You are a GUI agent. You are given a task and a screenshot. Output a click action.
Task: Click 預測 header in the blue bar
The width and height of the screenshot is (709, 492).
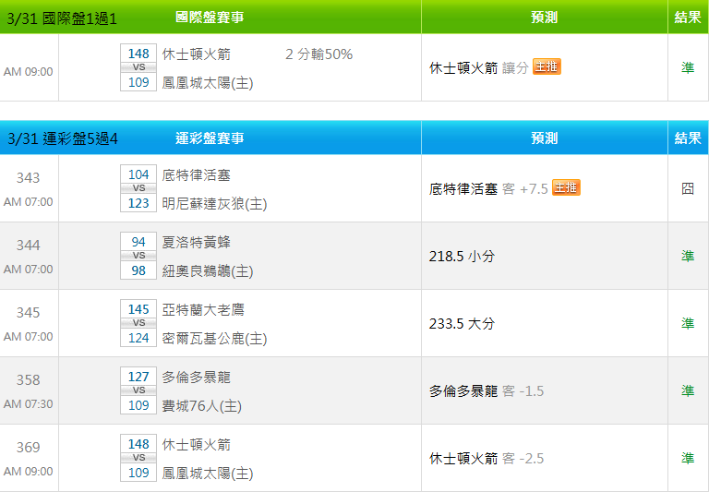pos(544,138)
